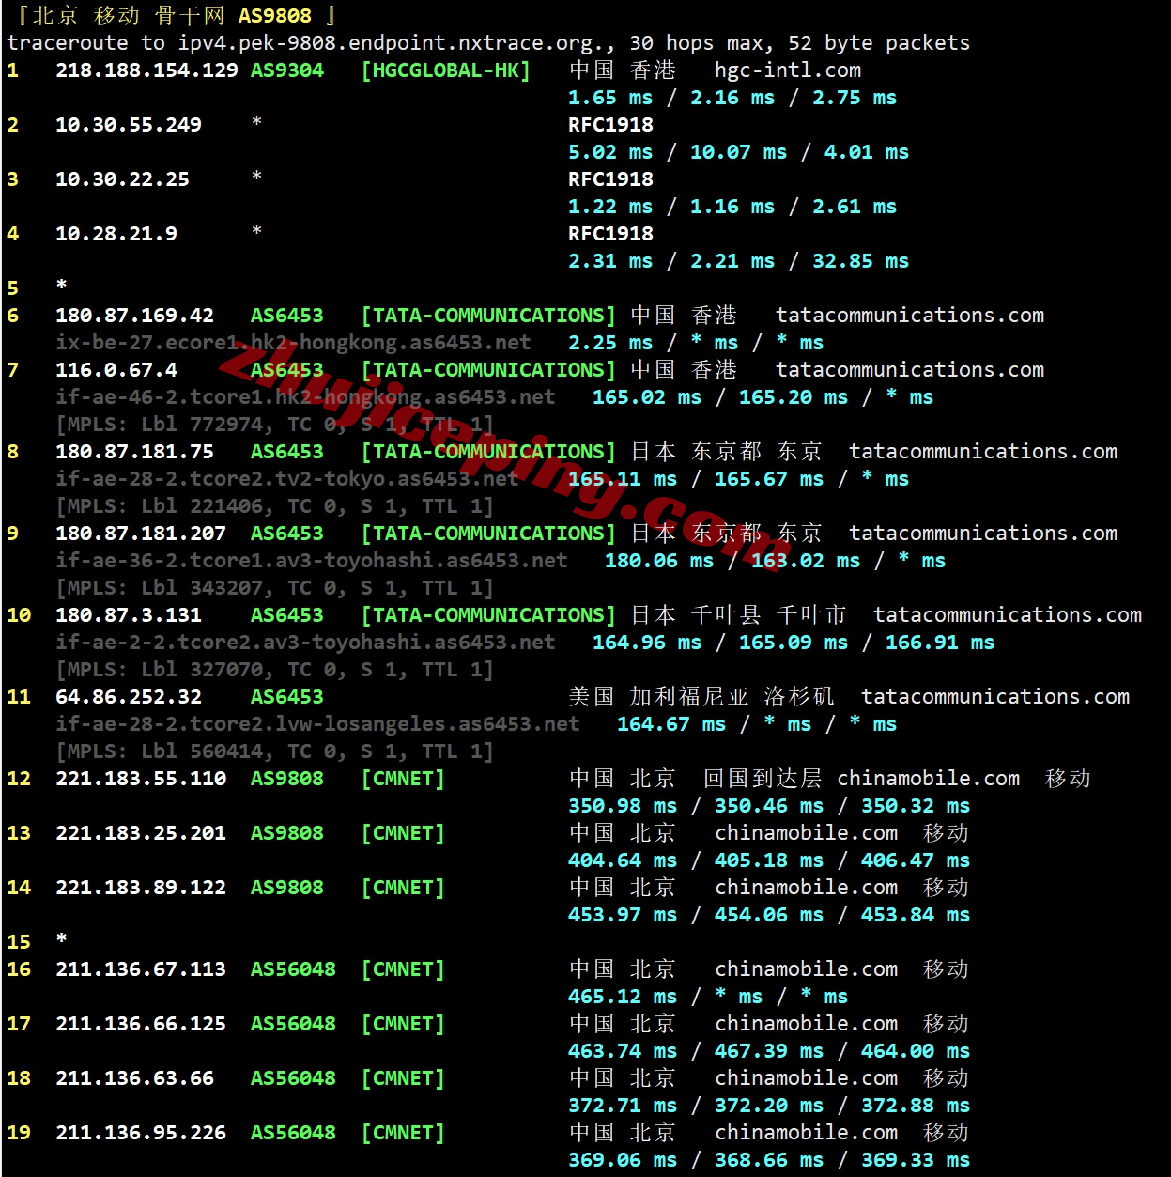Click hop 19 IP address 211.136.95.226
The height and width of the screenshot is (1177, 1171).
pos(141,1133)
